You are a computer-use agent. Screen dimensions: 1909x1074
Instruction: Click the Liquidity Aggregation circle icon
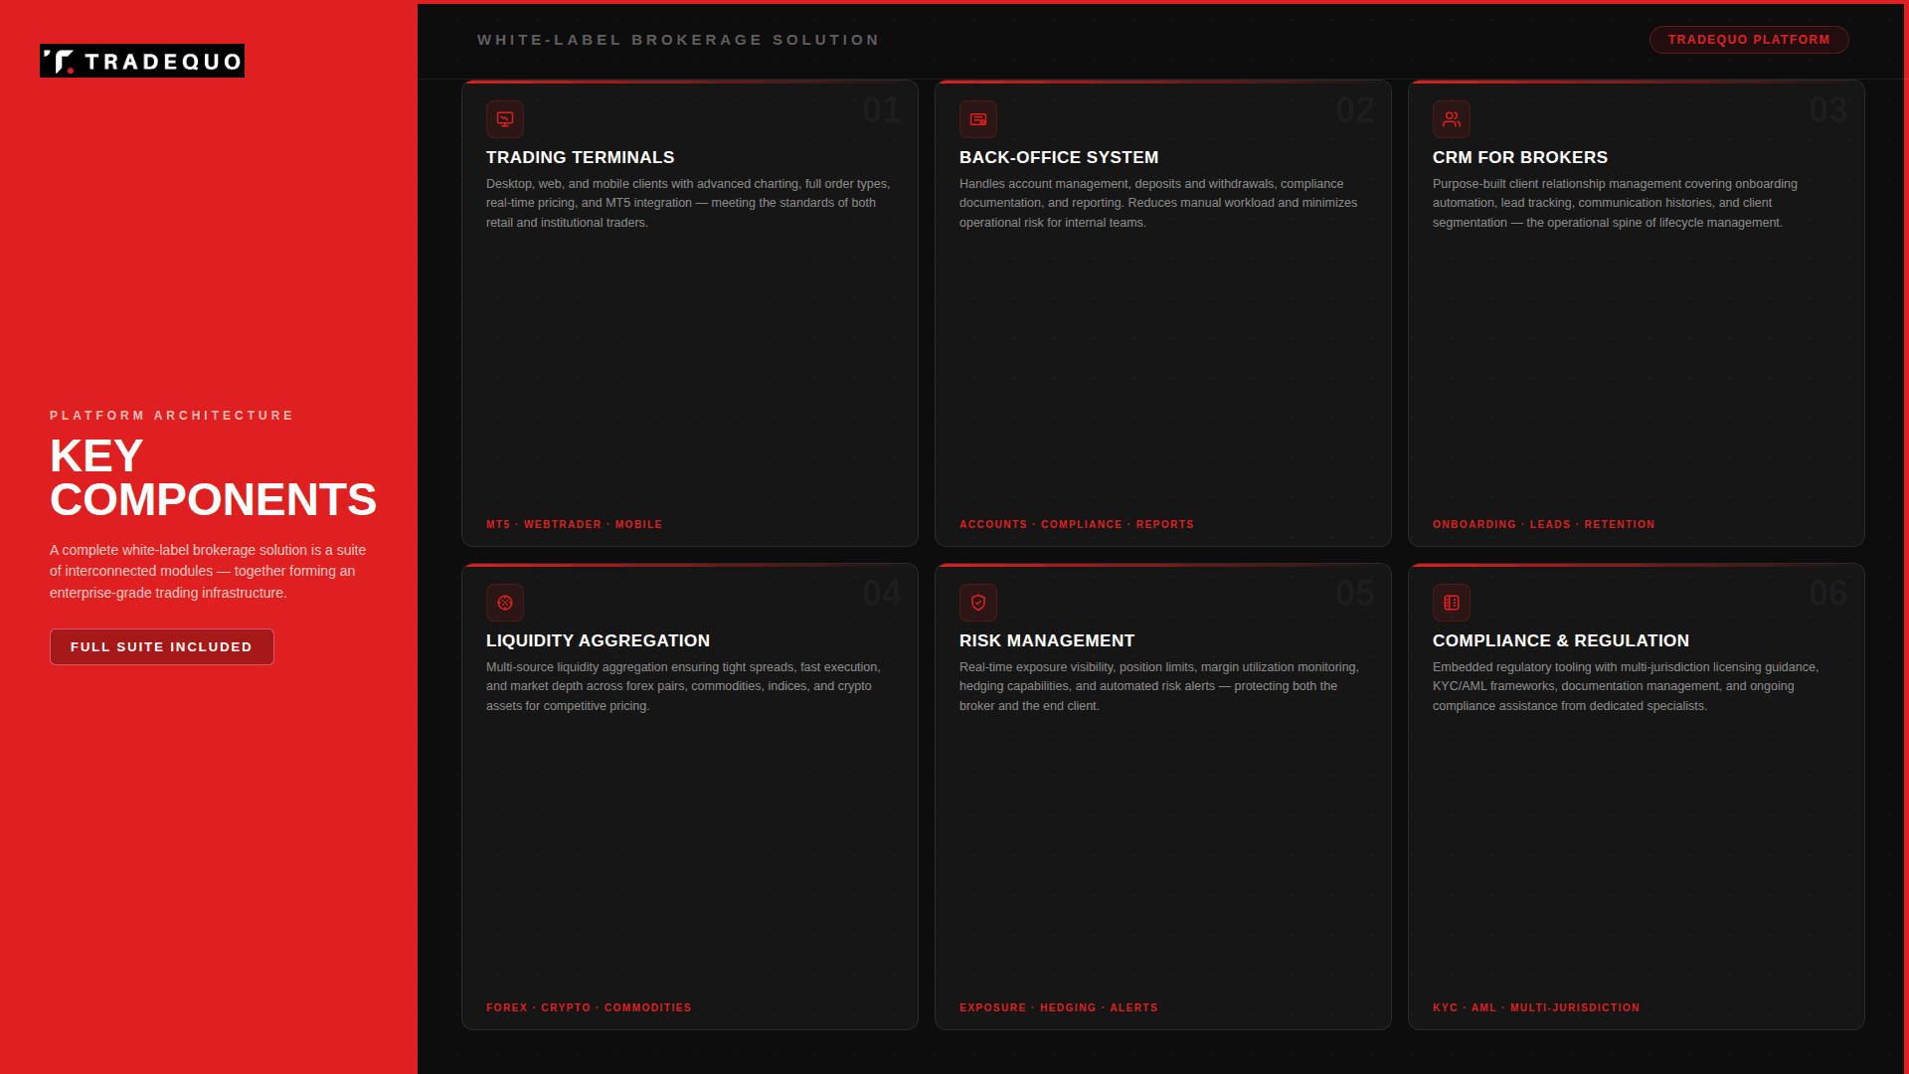[x=505, y=603]
